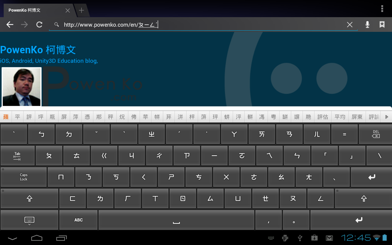Clear the URL with the X icon
Viewport: 392px width, 245px height.
coord(349,25)
